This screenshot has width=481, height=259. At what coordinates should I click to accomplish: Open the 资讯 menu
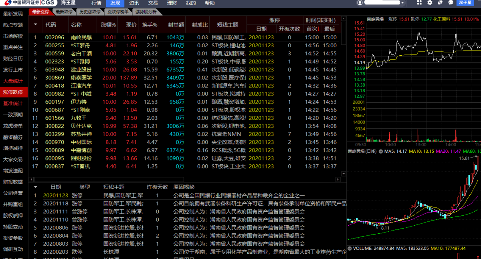134,3
